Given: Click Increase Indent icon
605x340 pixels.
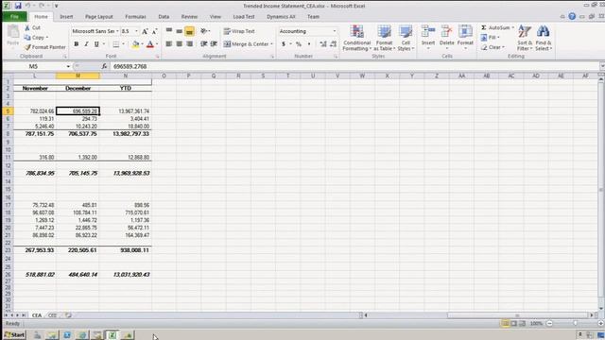Looking at the screenshot, I should (x=214, y=44).
